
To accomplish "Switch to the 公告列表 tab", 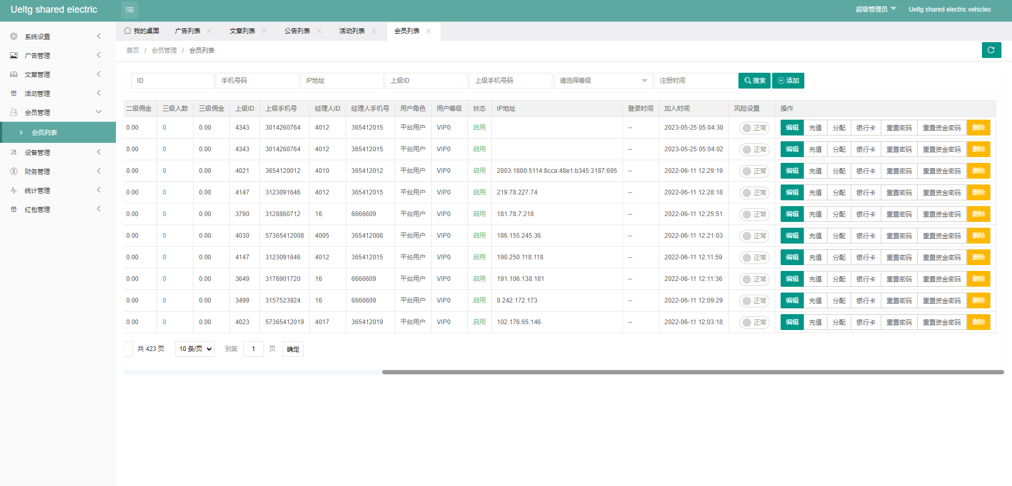I will [297, 31].
